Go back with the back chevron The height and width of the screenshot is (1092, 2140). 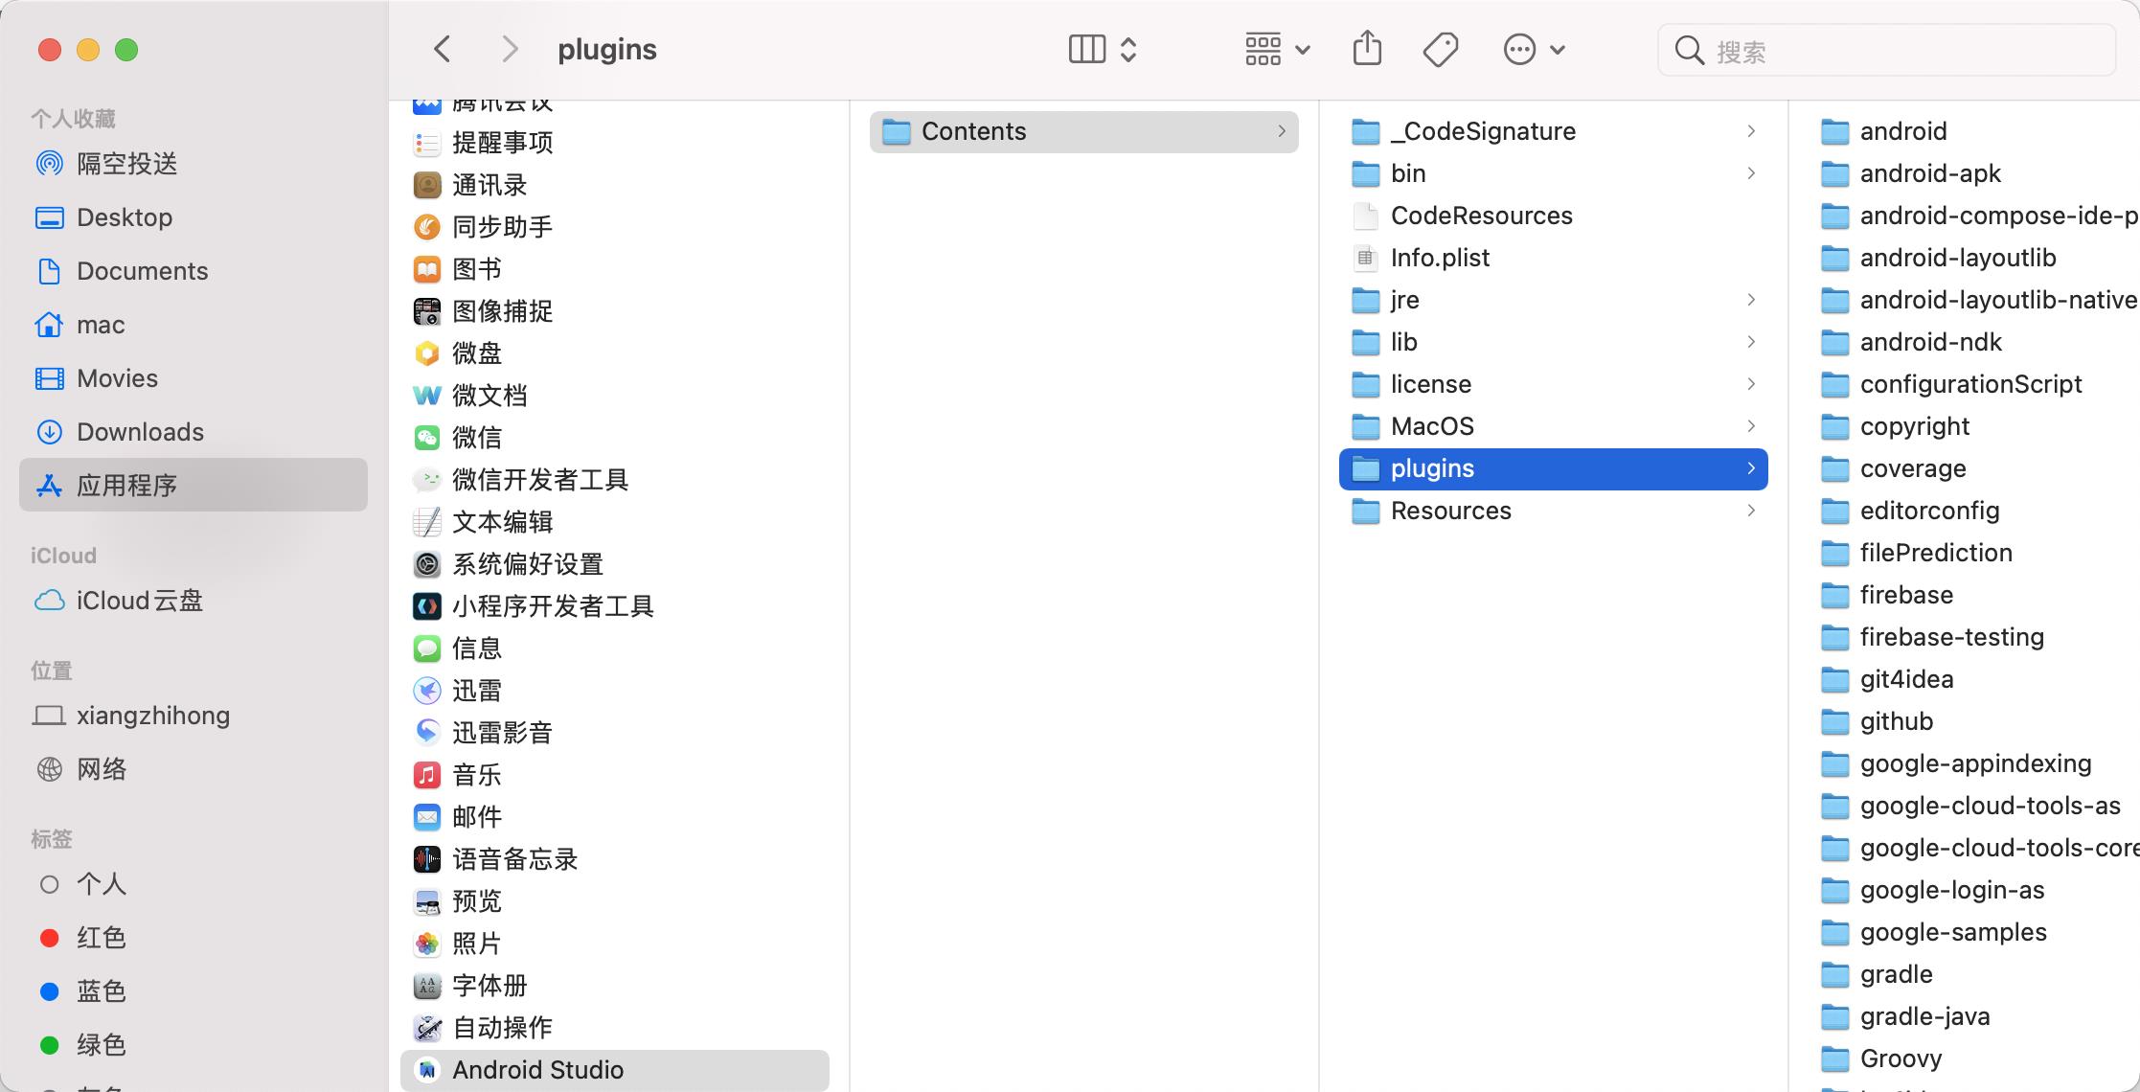click(442, 49)
